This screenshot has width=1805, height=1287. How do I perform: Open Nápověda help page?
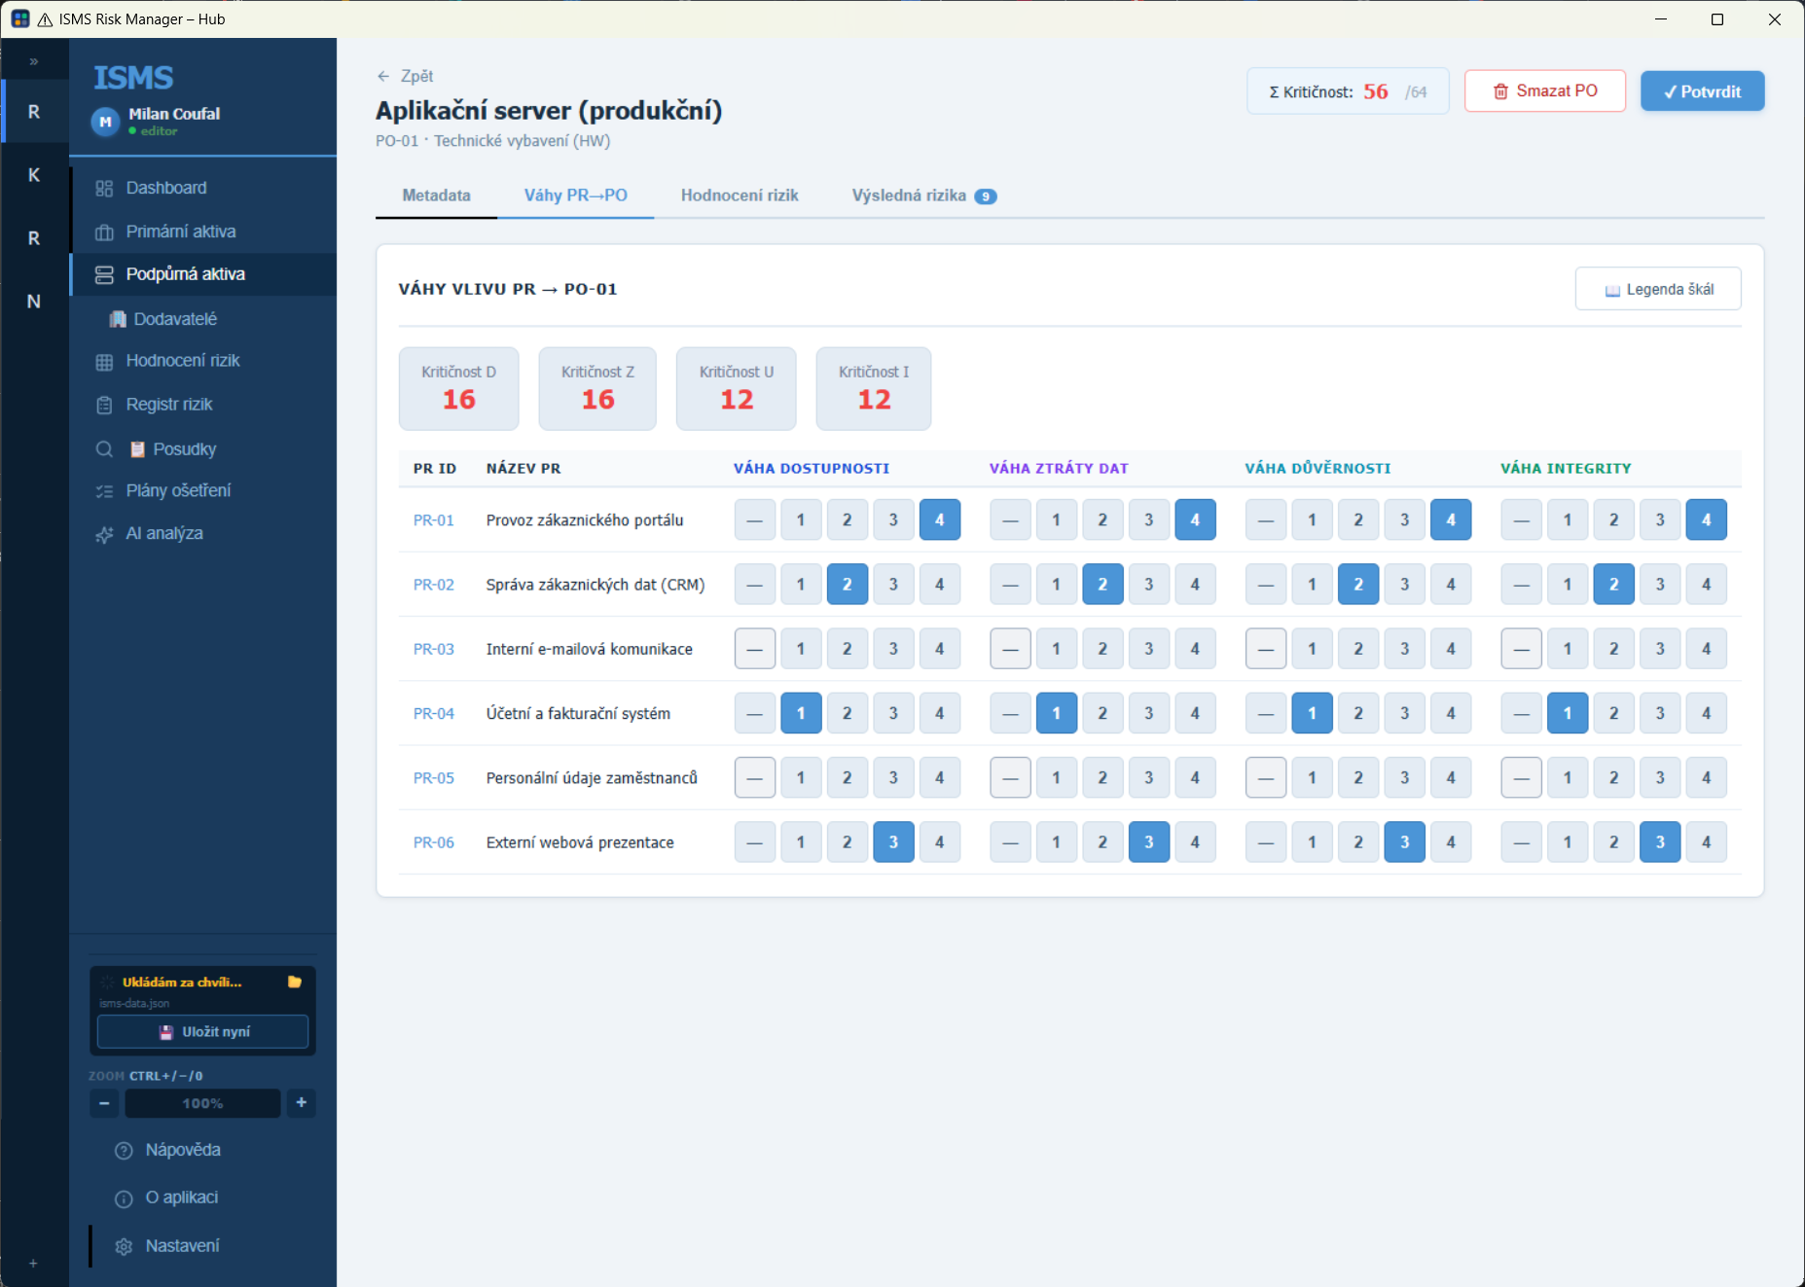point(202,1150)
